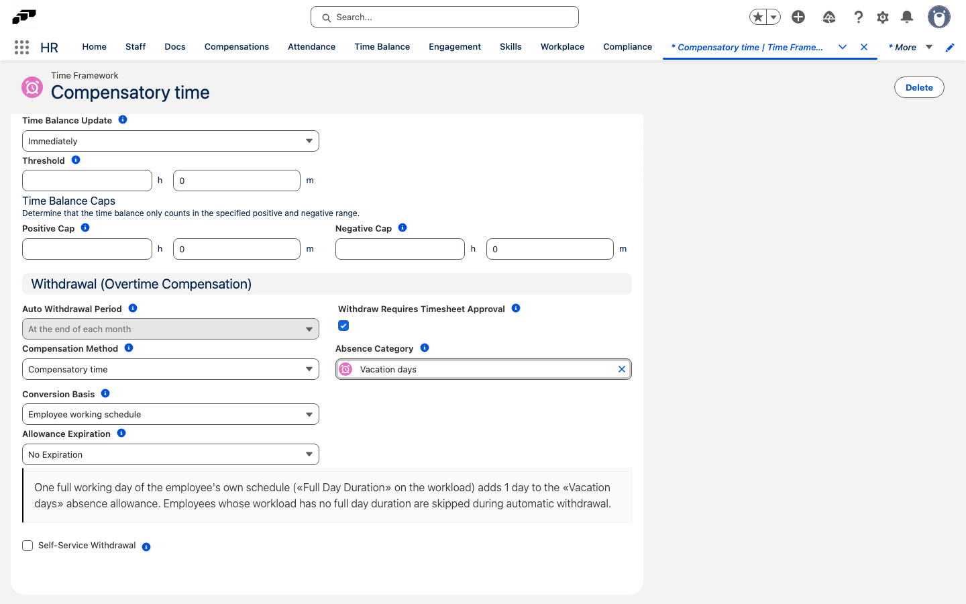Open the Allowance Expiration dropdown
This screenshot has width=966, height=604.
tap(170, 454)
